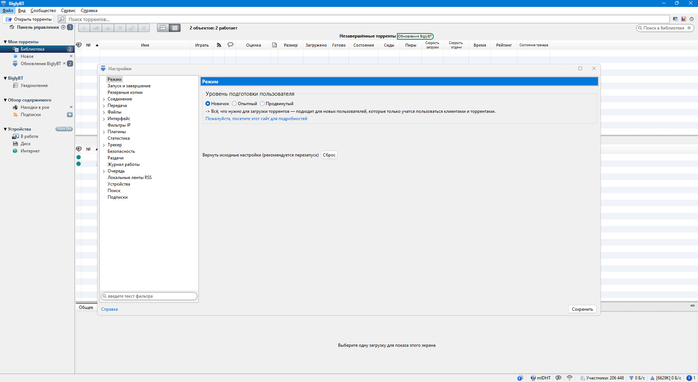This screenshot has height=382, width=698.
Task: Open the chat bubble icon in status bar
Action: (x=559, y=378)
